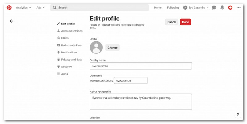Click the profile photo avatar placeholder
The image size is (247, 124).
pos(96,48)
